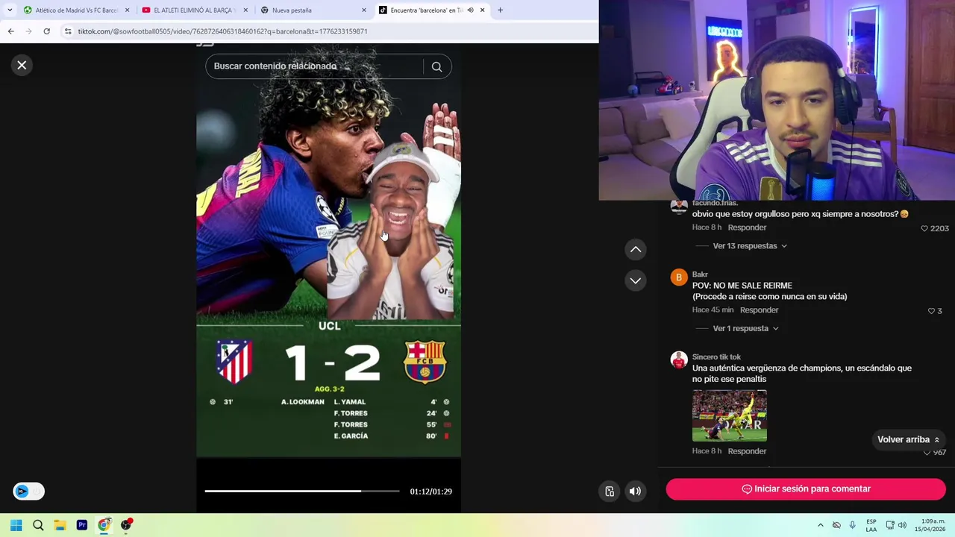Show hidden system tray icons
Screen dimensions: 955x537
pos(820,525)
